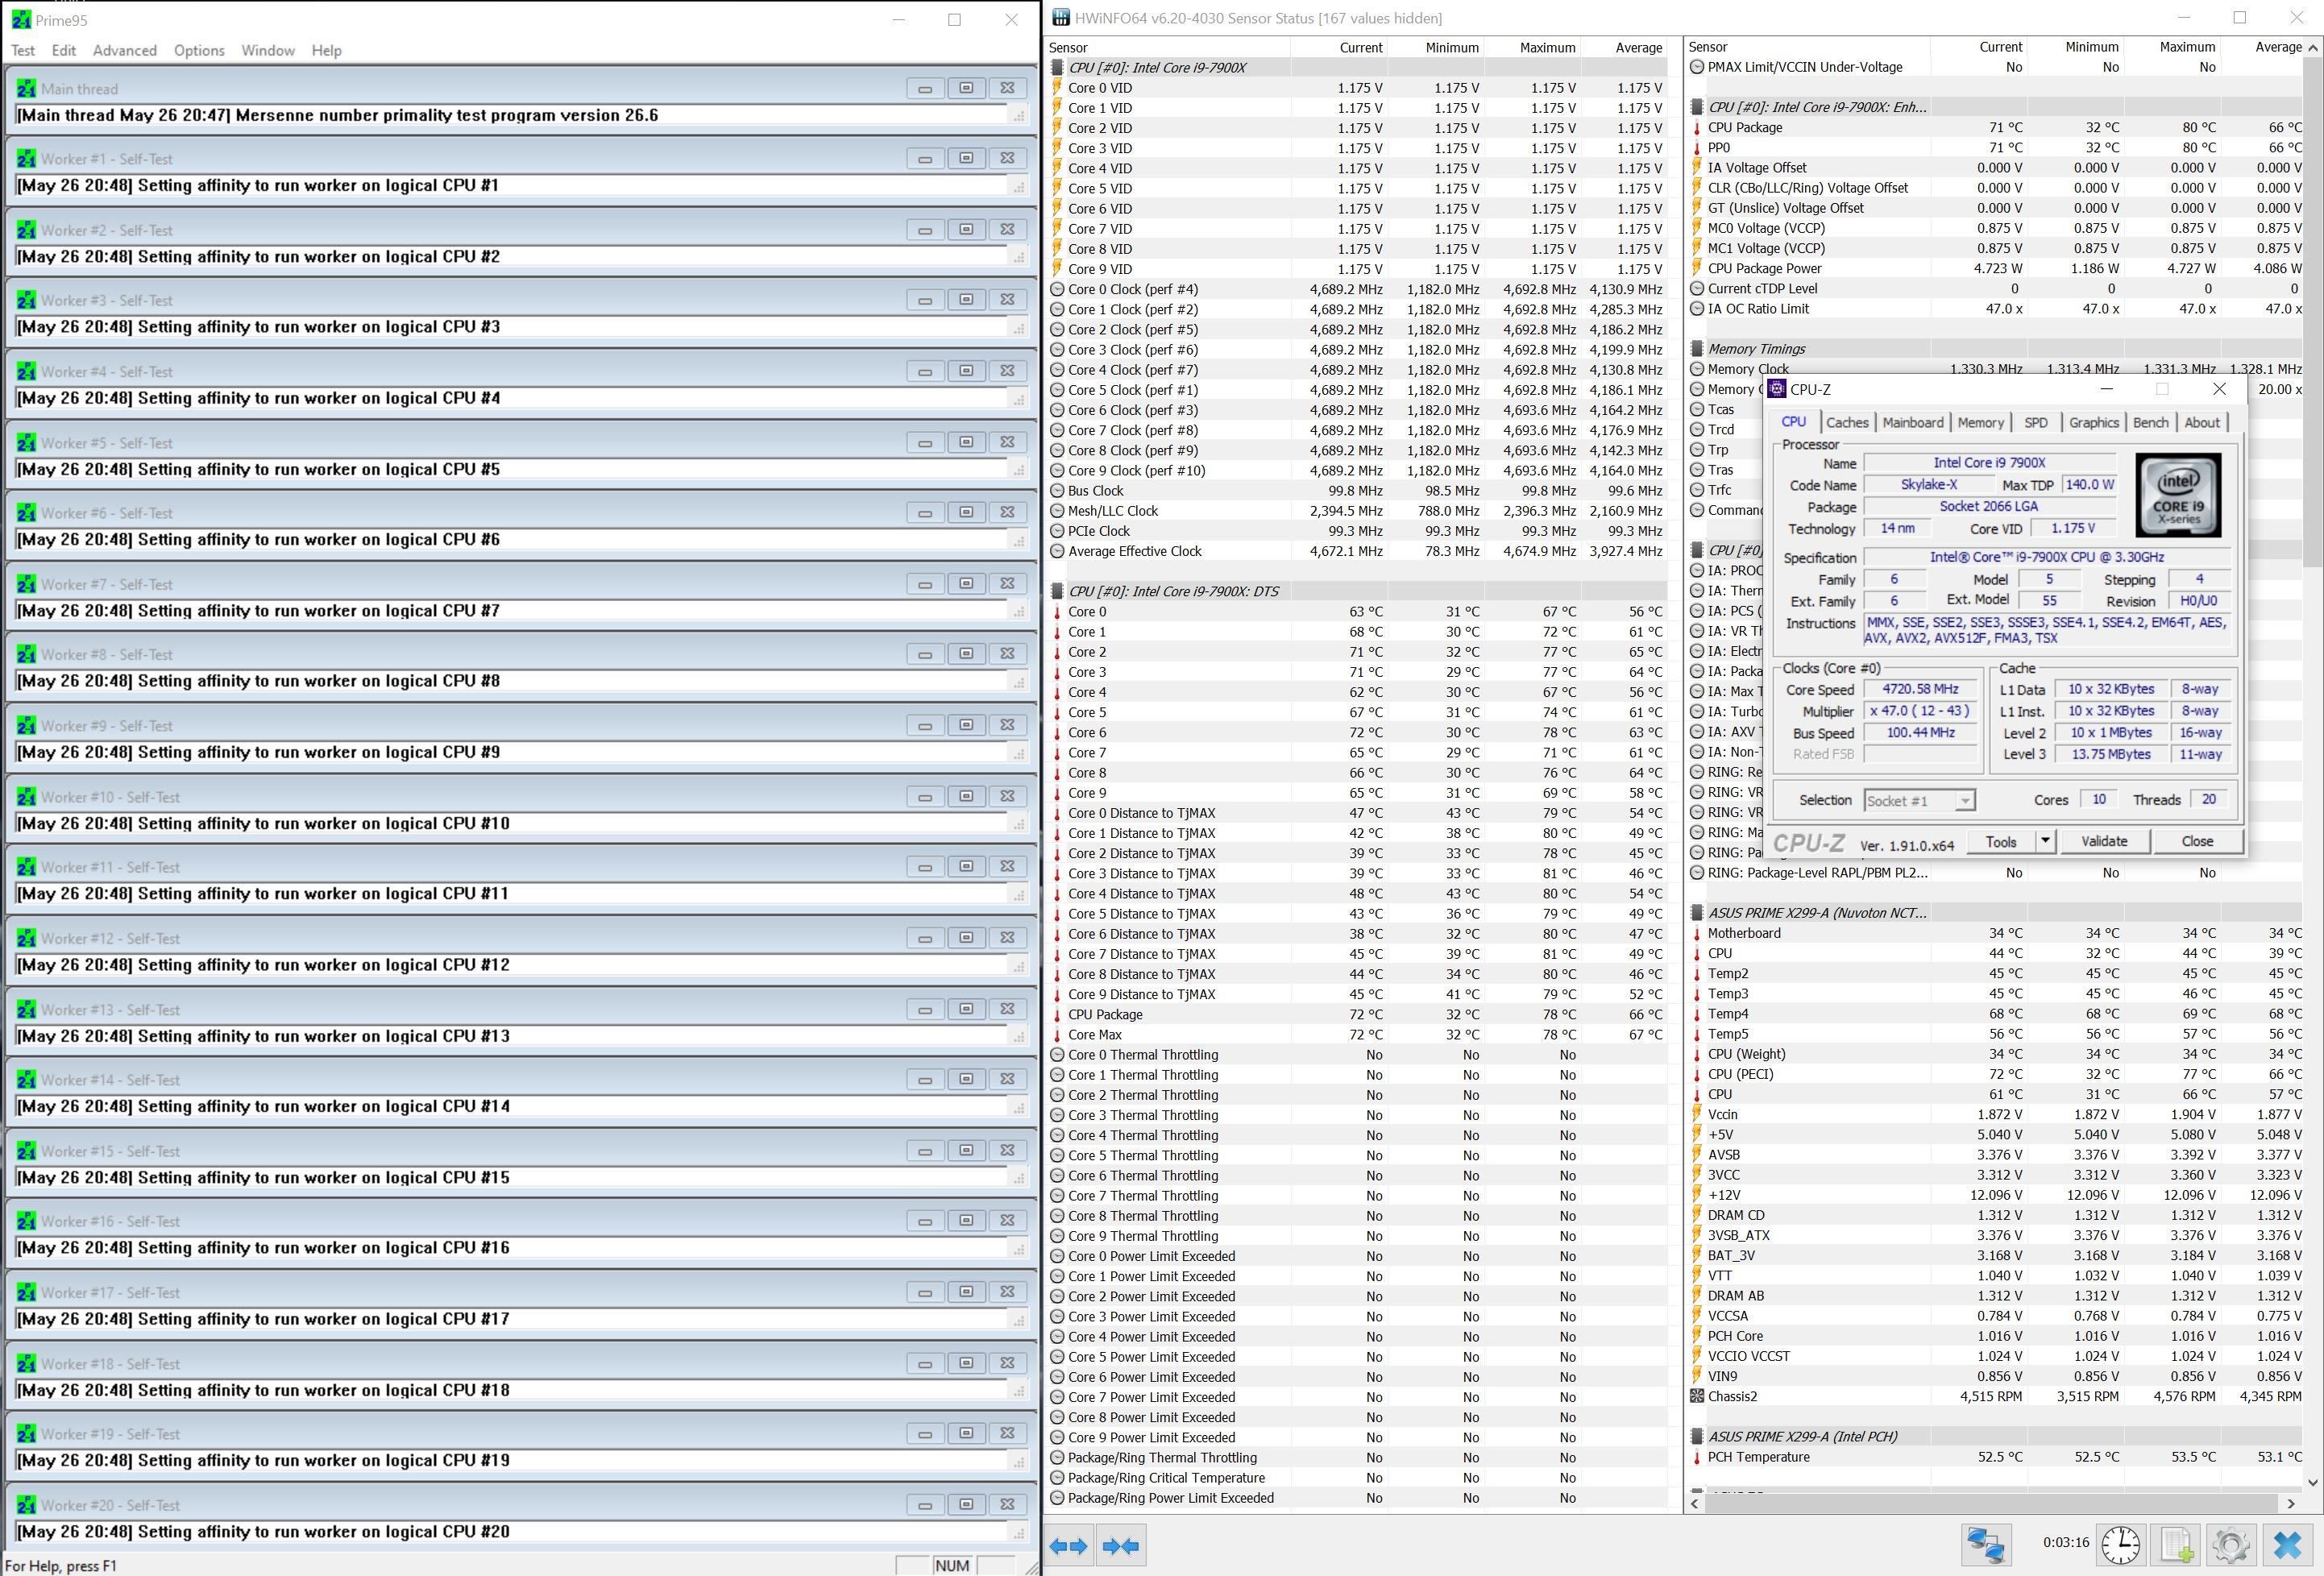Switch to CPU-Z Memory tab
The height and width of the screenshot is (1576, 2324).
(x=1981, y=422)
